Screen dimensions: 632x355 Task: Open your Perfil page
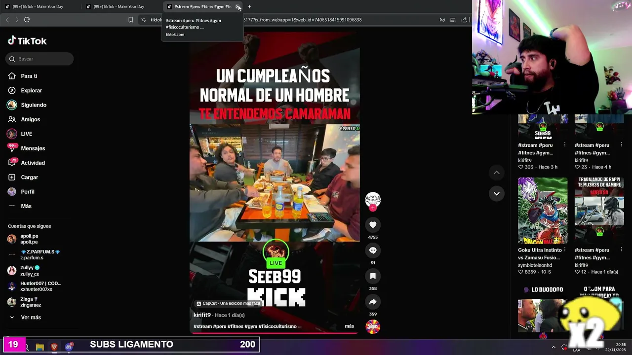[x=21, y=191]
